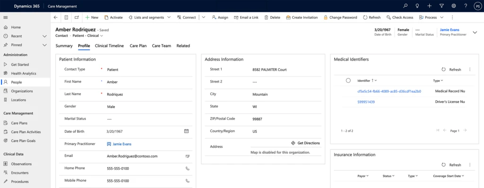Click the Home Phone call icon
484x188 pixels.
(187, 169)
